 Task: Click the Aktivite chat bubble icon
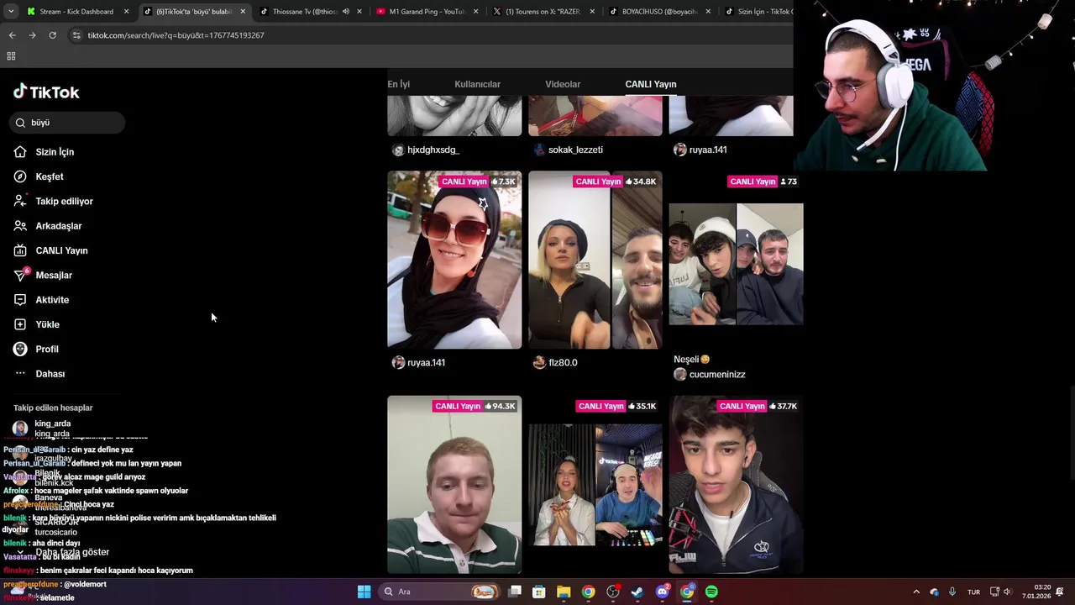click(20, 300)
